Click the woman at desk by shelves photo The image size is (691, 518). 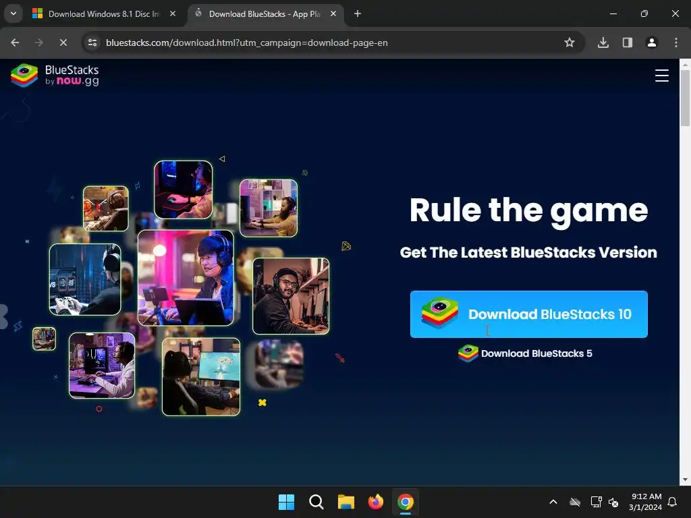pyautogui.click(x=269, y=208)
